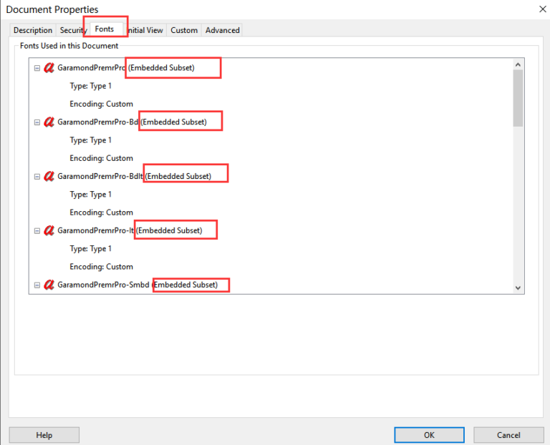Click the Help button
Image resolution: width=550 pixels, height=445 pixels.
point(44,435)
